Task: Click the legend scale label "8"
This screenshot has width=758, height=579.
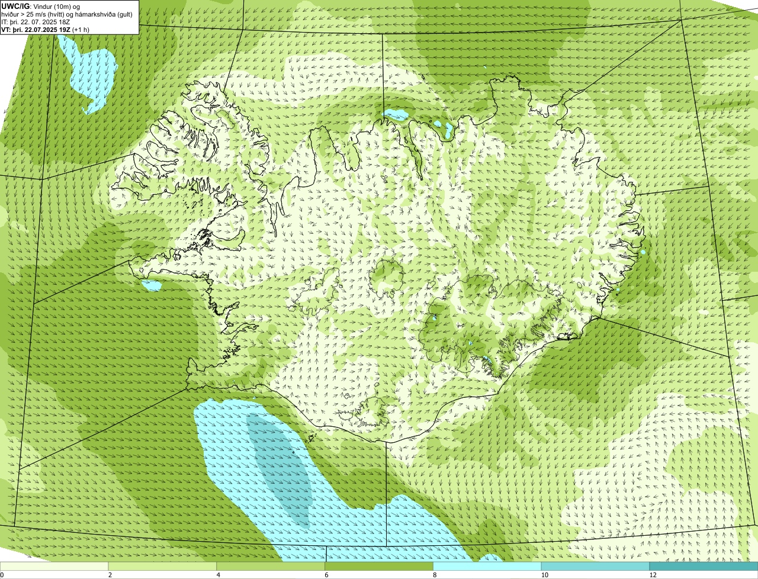Action: [435, 575]
